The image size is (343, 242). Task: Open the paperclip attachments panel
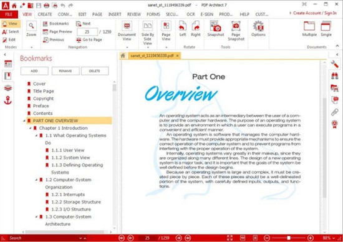(x=334, y=112)
